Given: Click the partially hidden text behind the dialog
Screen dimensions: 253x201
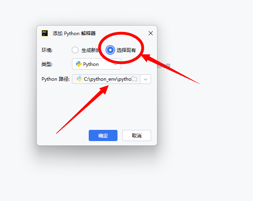Looking at the screenshot, I should point(163,66).
